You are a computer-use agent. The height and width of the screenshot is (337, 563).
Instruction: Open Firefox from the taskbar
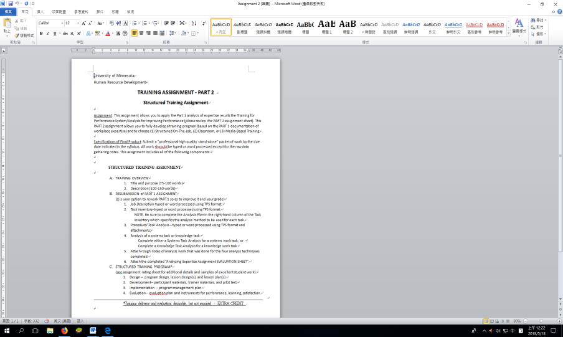pyautogui.click(x=64, y=331)
